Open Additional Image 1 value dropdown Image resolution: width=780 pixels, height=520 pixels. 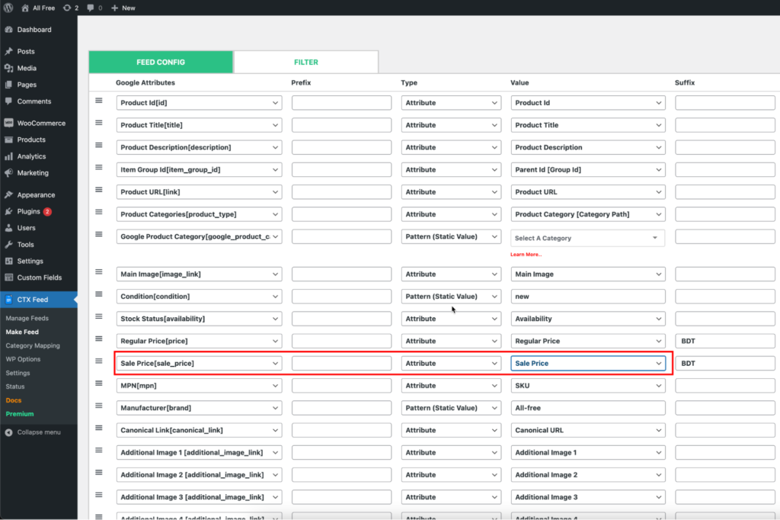588,453
